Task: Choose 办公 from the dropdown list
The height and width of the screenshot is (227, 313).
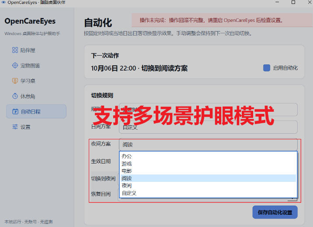Action: point(208,156)
